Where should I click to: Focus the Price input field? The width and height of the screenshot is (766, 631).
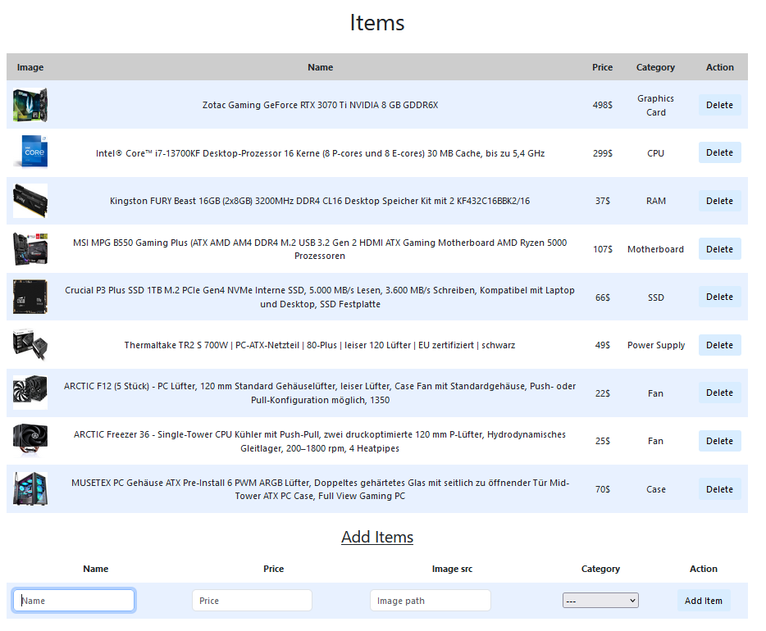252,601
